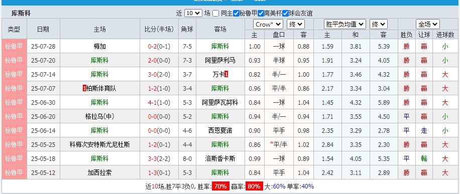This screenshot has height=194, width=460.
Task: Click the 让球 column header
Action: tap(424, 35)
